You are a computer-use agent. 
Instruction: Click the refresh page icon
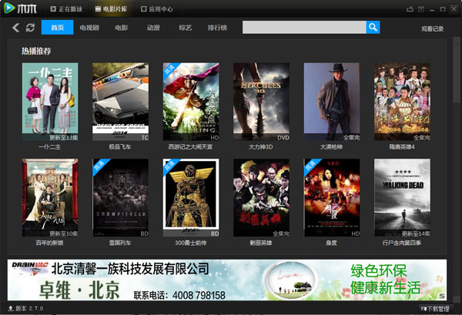30,28
